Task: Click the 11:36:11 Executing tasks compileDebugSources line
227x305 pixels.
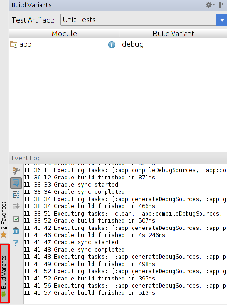Action: [125, 170]
